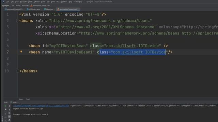Viewport: 218px width, 122px height.
Task: Click the IntelliJ IDEA application logo icon
Action: (3, 2)
